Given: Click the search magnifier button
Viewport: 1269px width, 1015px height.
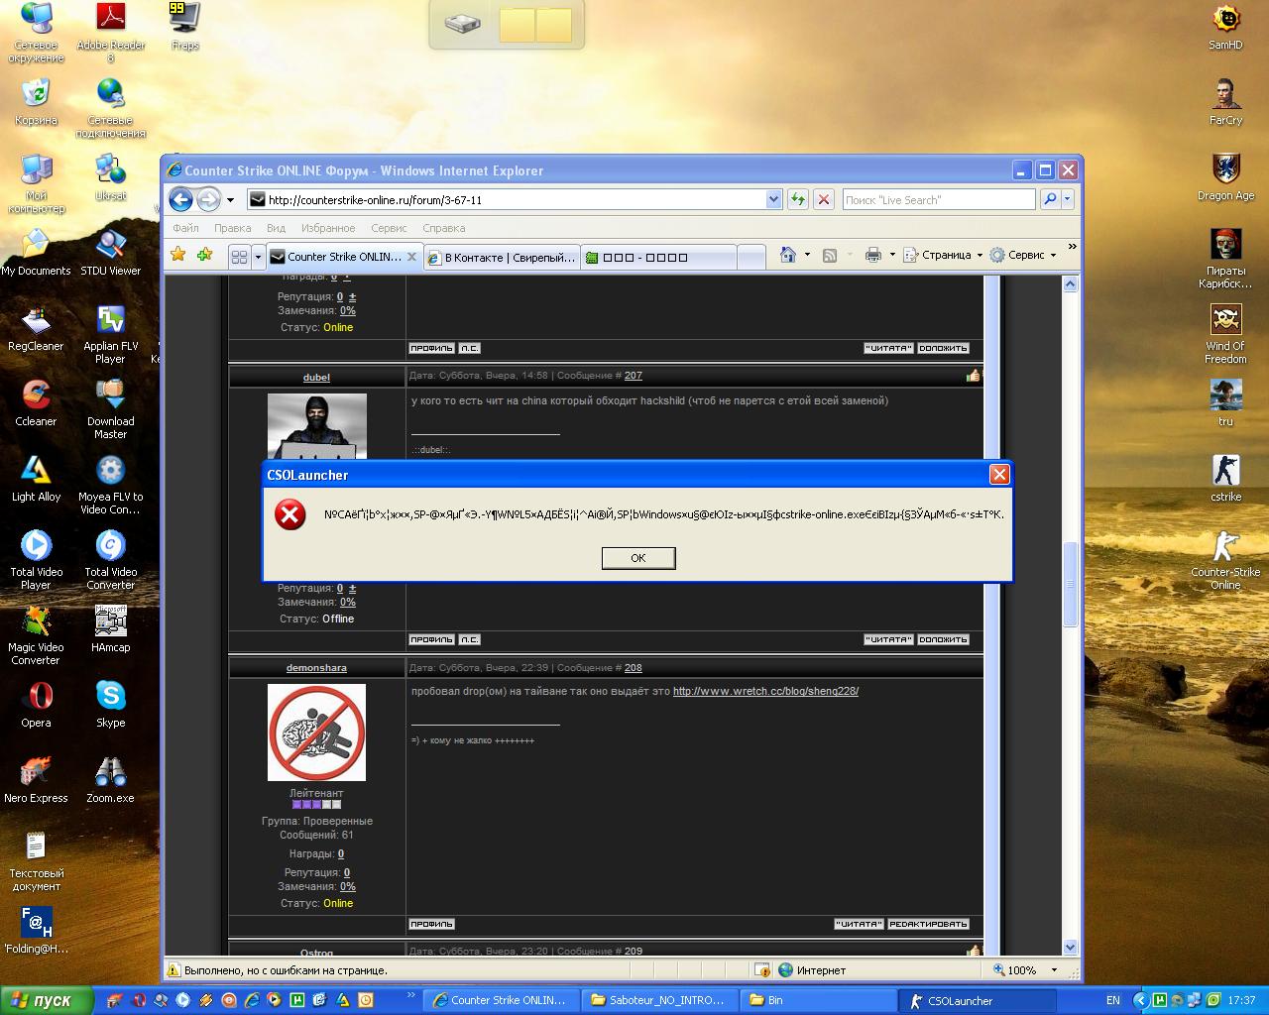Looking at the screenshot, I should (x=1050, y=199).
